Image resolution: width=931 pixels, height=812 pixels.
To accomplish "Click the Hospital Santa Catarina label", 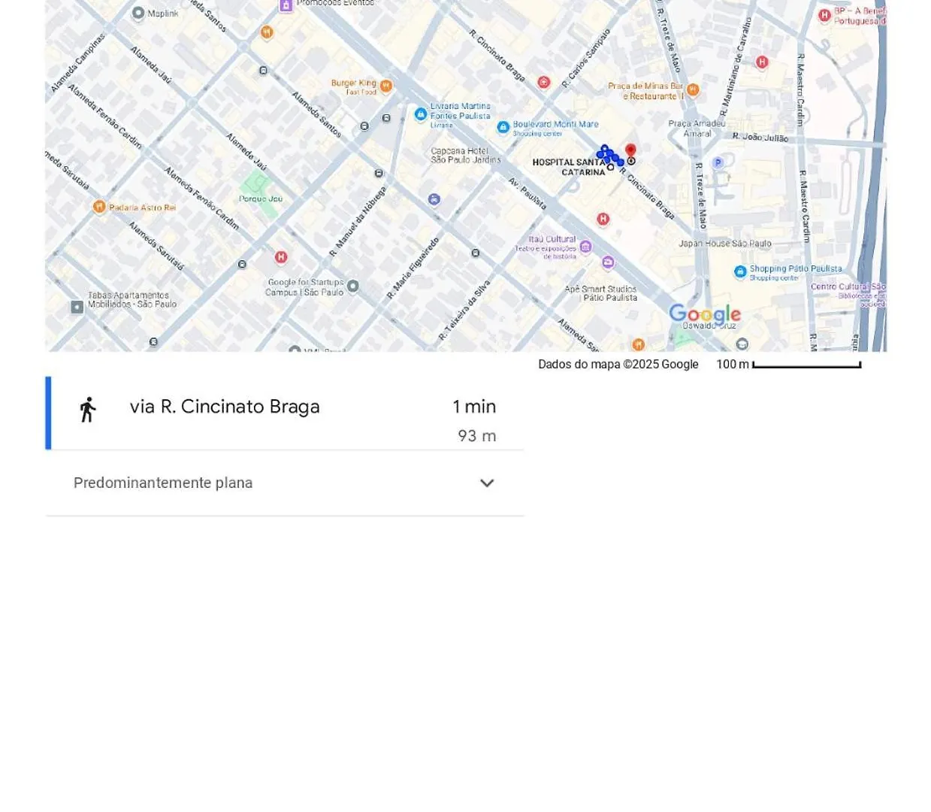I will (569, 167).
